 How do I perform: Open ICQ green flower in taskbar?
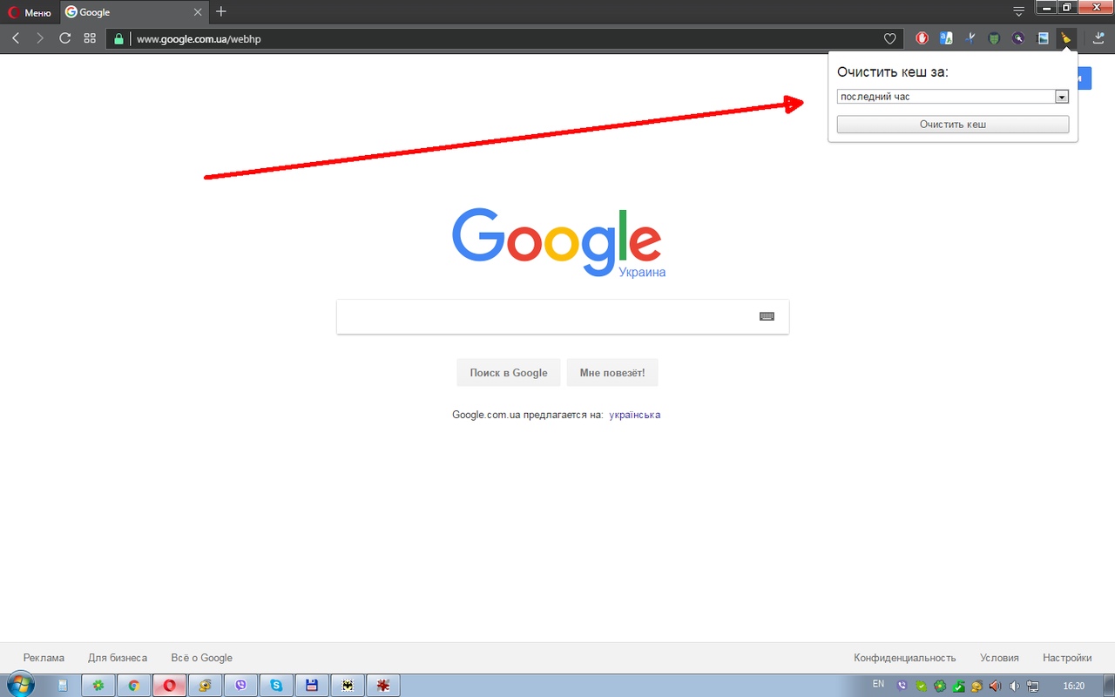click(x=98, y=686)
